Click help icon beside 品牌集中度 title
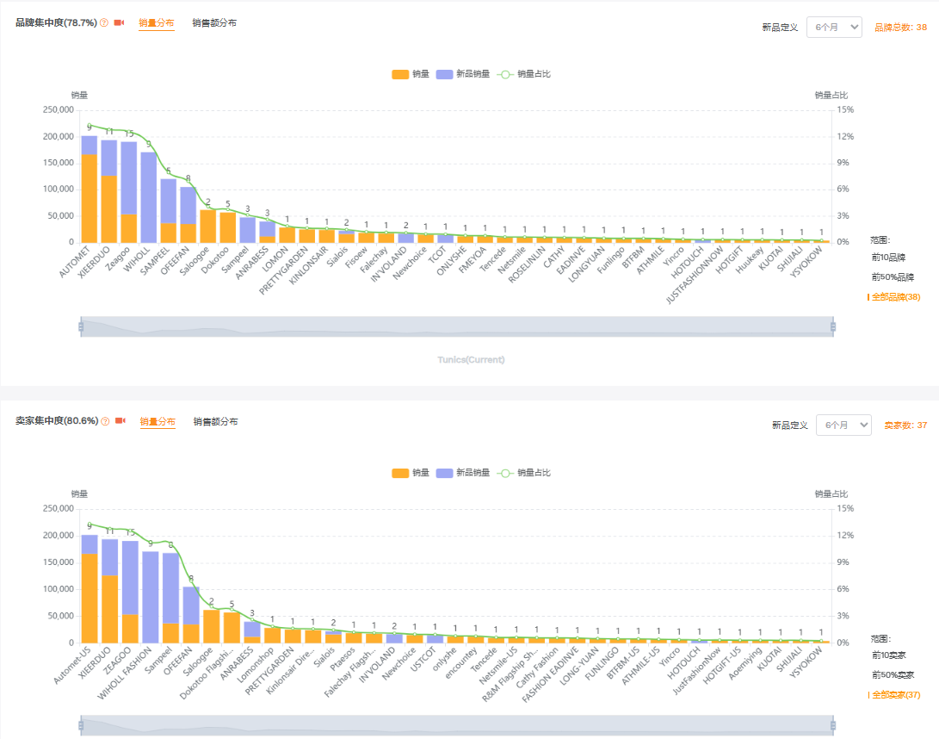Image resolution: width=939 pixels, height=739 pixels. pyautogui.click(x=104, y=23)
